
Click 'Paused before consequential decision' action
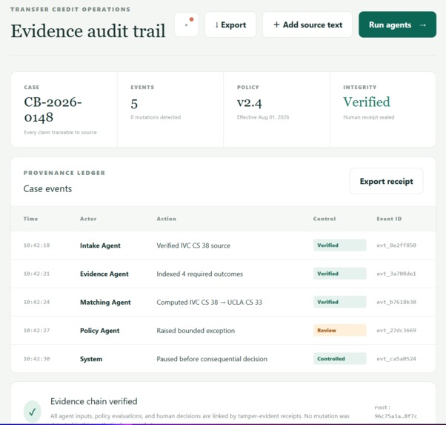pos(212,359)
